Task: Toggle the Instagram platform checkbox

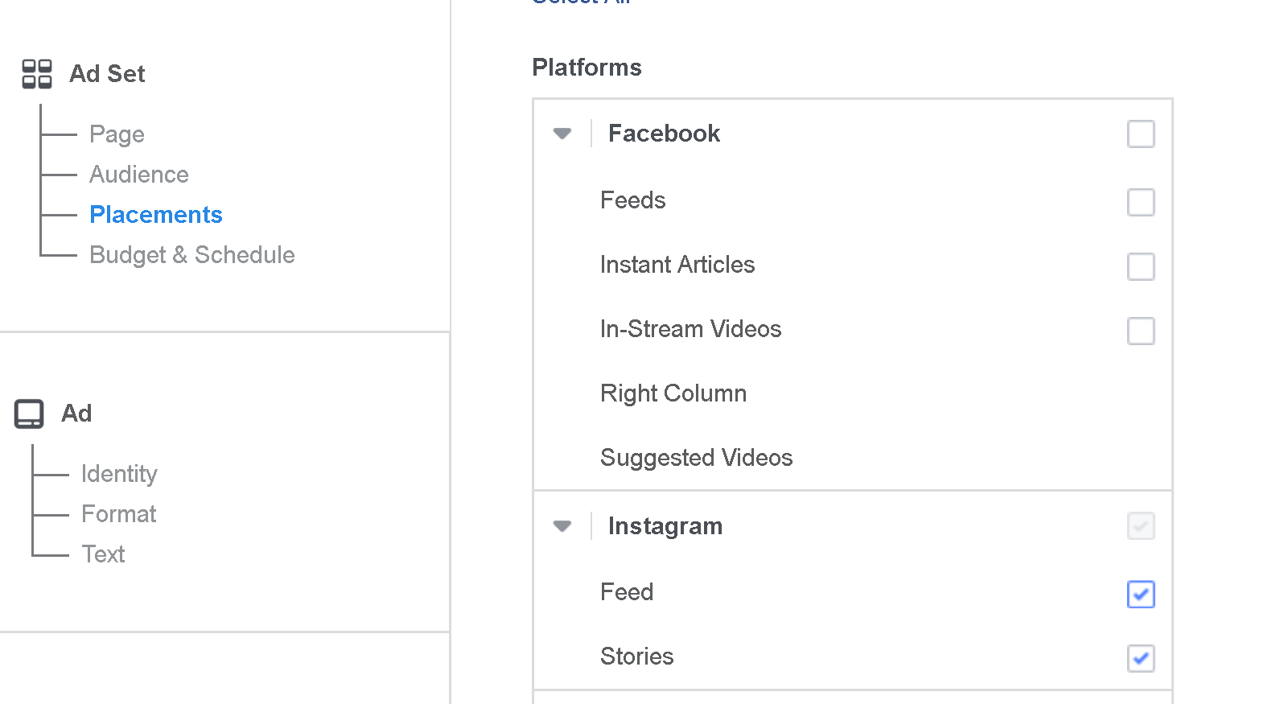Action: [x=1141, y=526]
